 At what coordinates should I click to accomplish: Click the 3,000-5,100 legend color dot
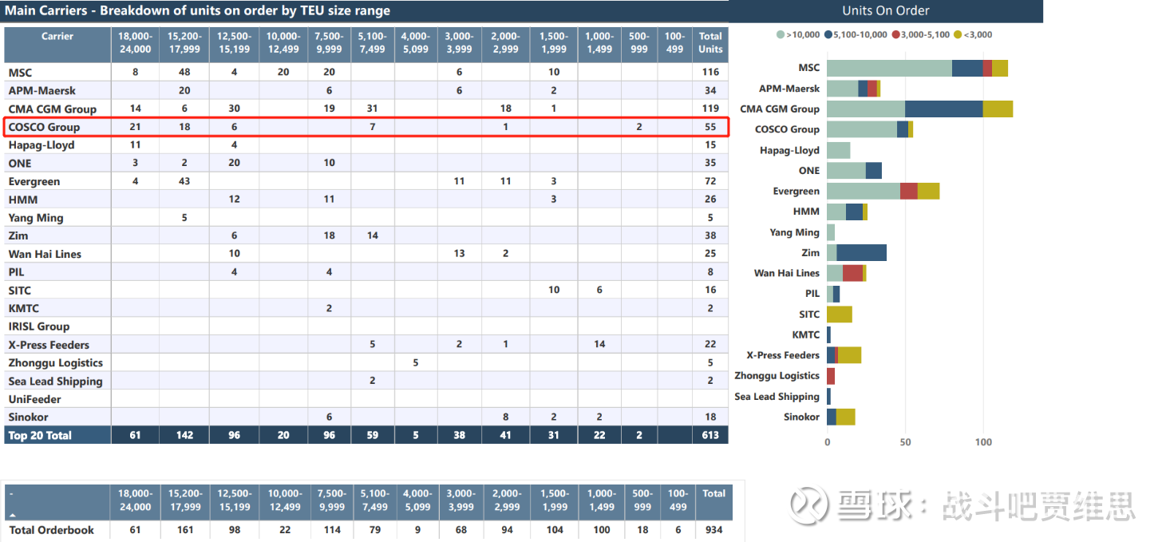pyautogui.click(x=896, y=35)
